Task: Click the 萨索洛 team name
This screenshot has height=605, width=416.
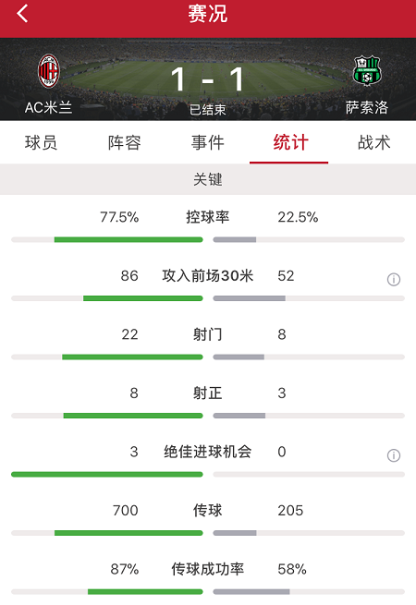Action: click(x=367, y=107)
